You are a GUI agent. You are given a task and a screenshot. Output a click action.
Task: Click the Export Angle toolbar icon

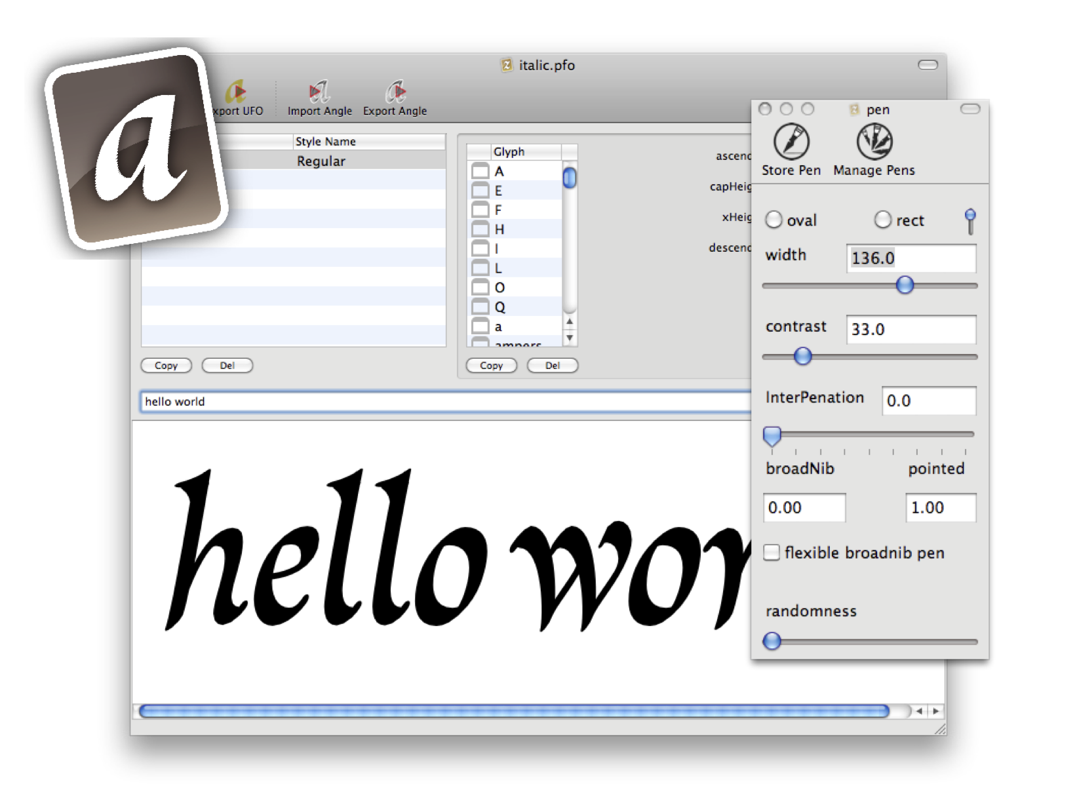pyautogui.click(x=395, y=92)
